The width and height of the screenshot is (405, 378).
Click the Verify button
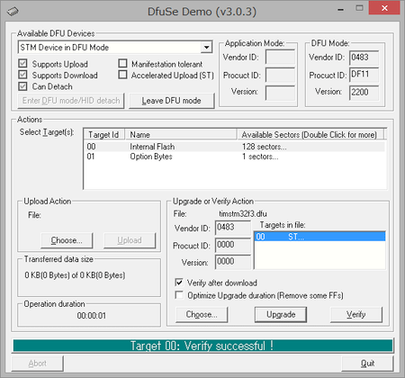click(x=356, y=314)
